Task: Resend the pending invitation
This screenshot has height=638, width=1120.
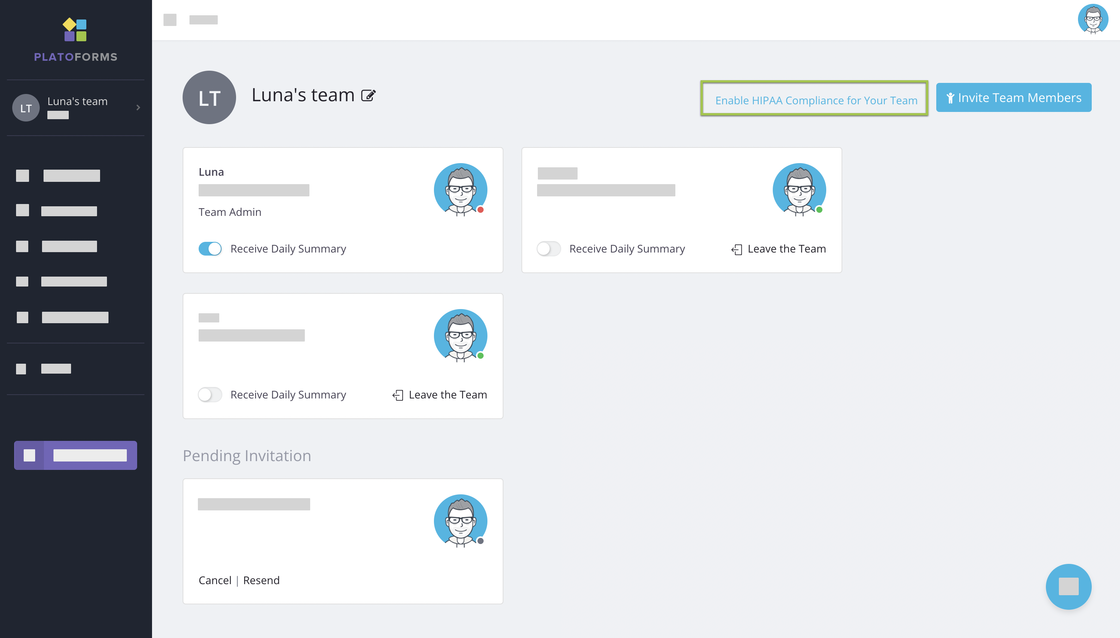Action: (x=261, y=580)
